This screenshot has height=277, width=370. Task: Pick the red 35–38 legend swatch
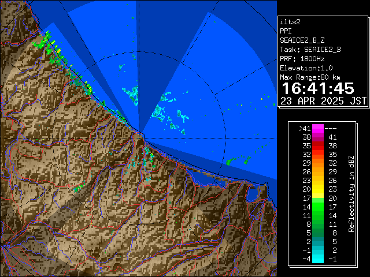point(318,146)
